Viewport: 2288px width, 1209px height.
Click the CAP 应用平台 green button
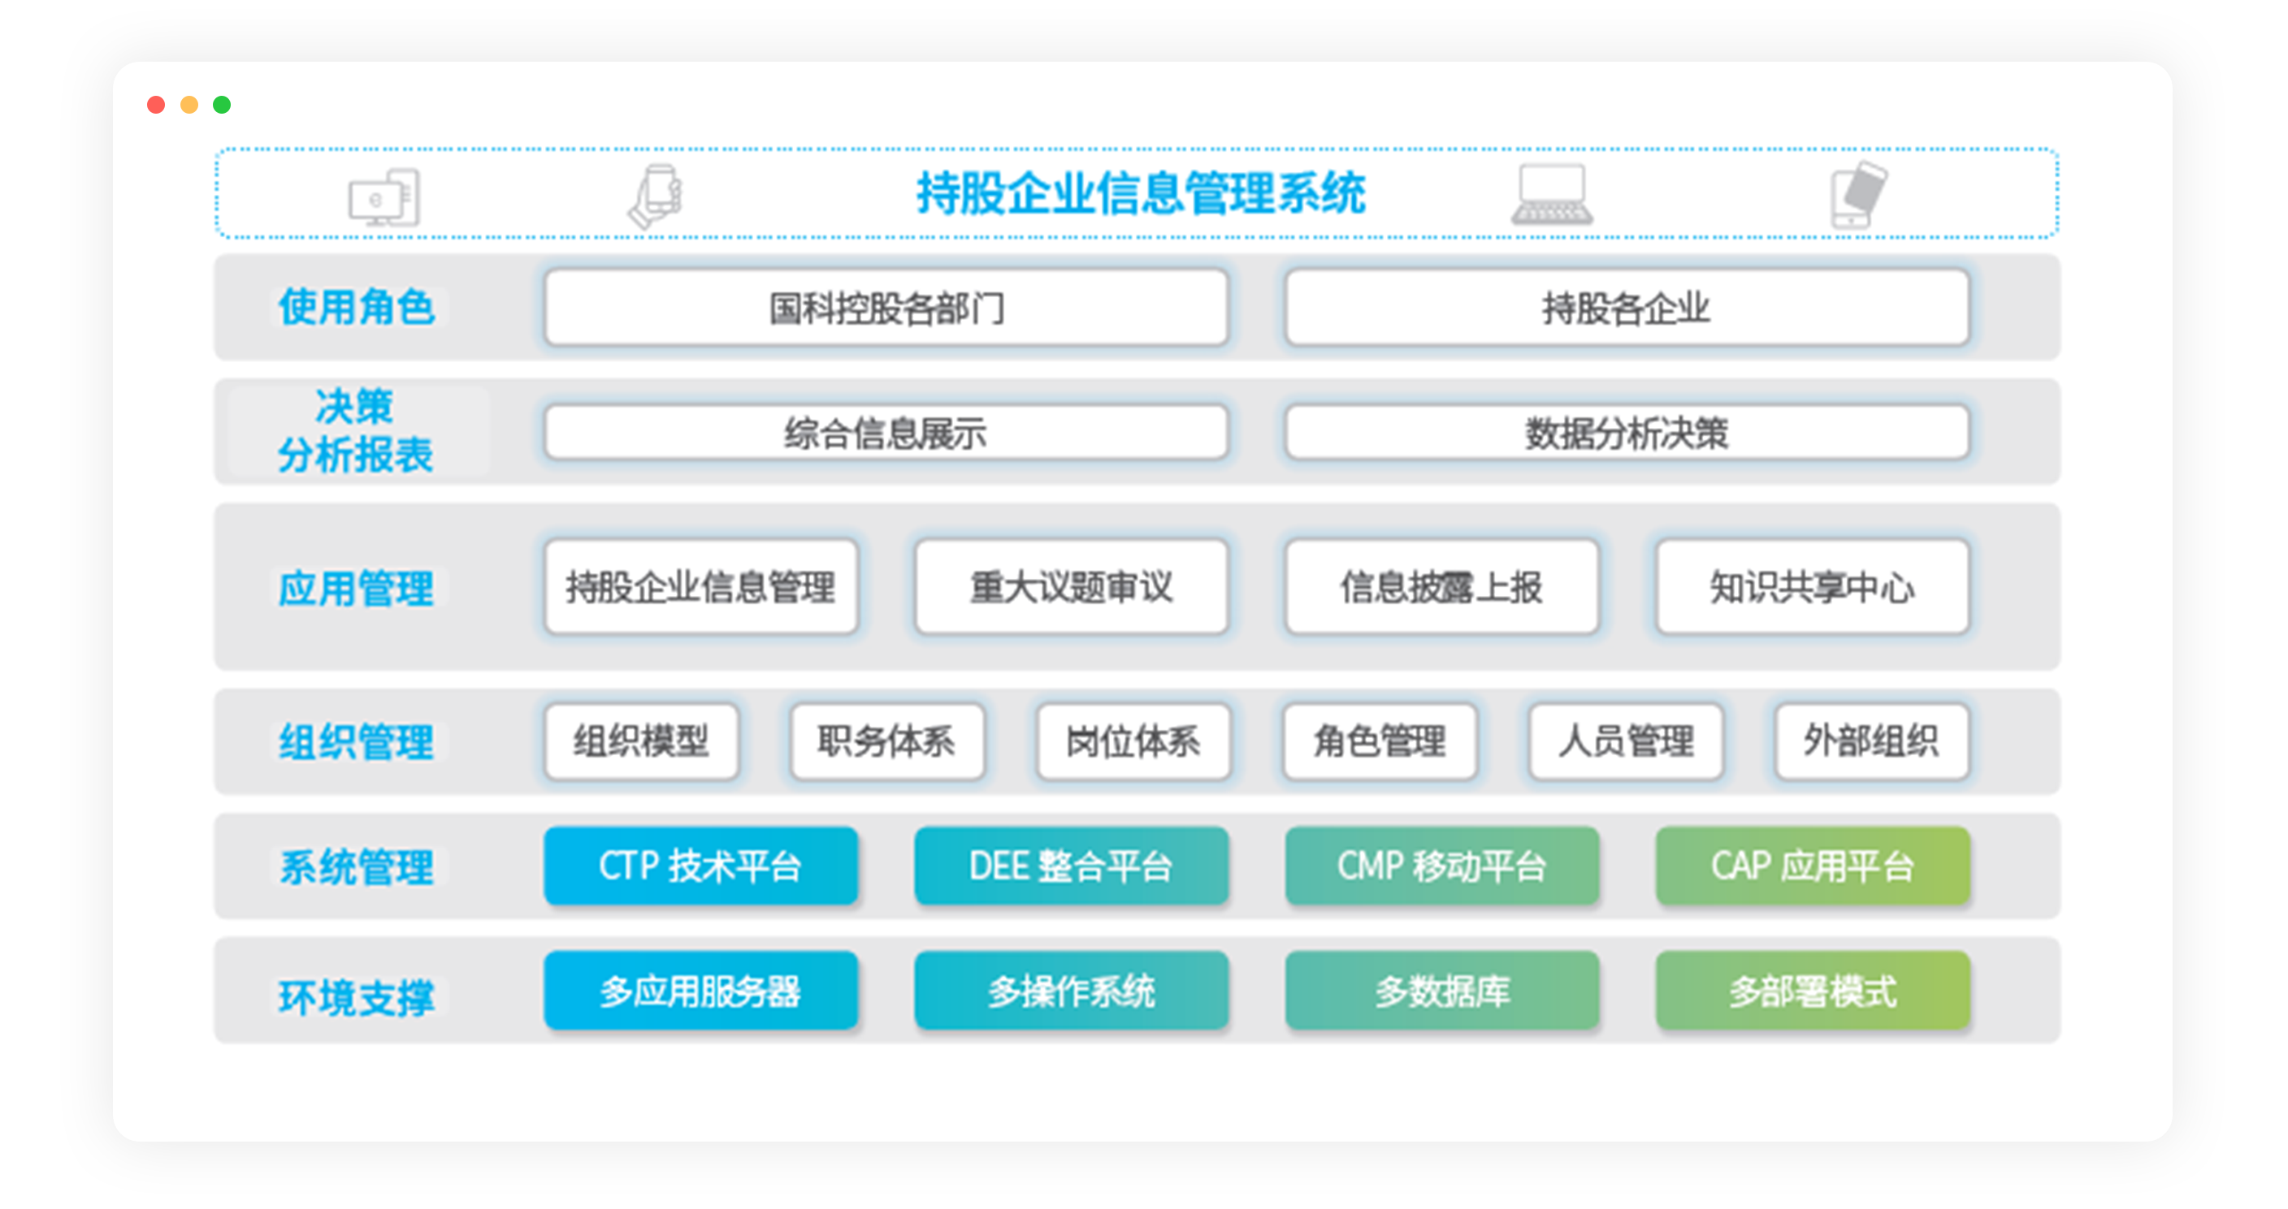tap(1811, 866)
